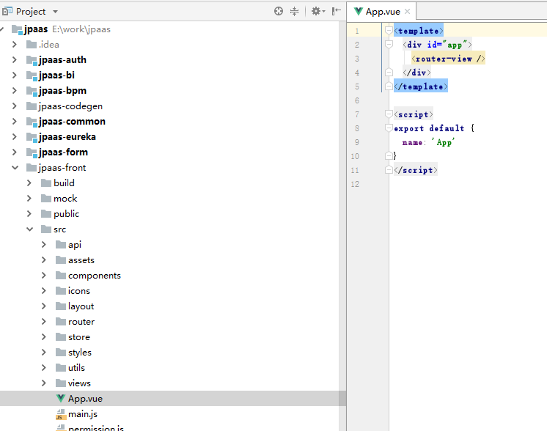Expand the components folder arrow
Screen dimensions: 547x431
click(x=44, y=275)
